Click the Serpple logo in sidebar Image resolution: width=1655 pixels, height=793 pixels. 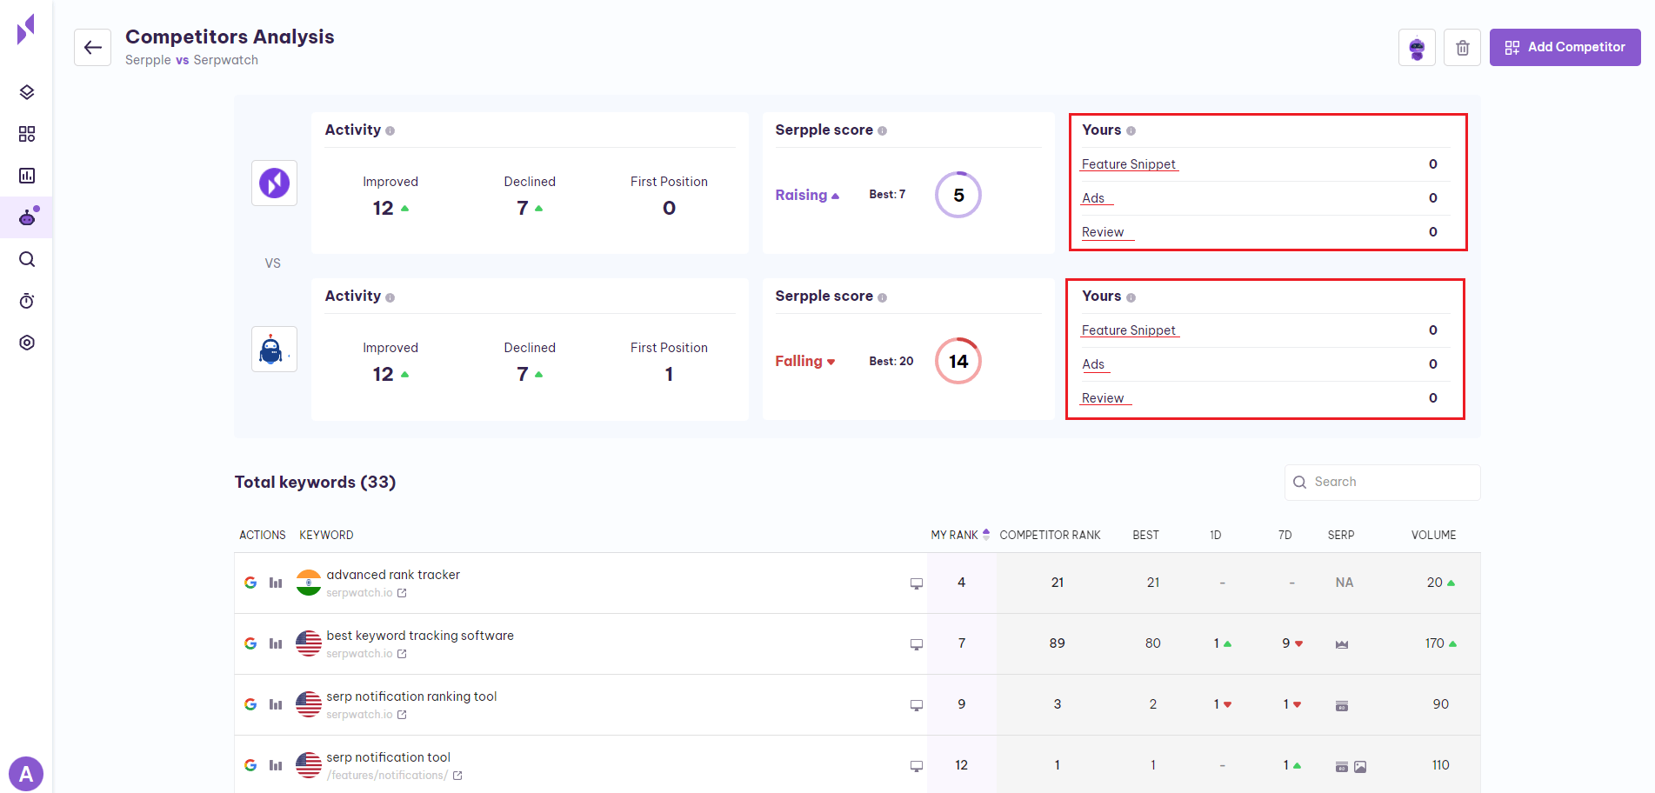click(26, 29)
